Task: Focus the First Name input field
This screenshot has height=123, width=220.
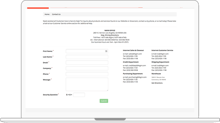Action: click(x=87, y=51)
